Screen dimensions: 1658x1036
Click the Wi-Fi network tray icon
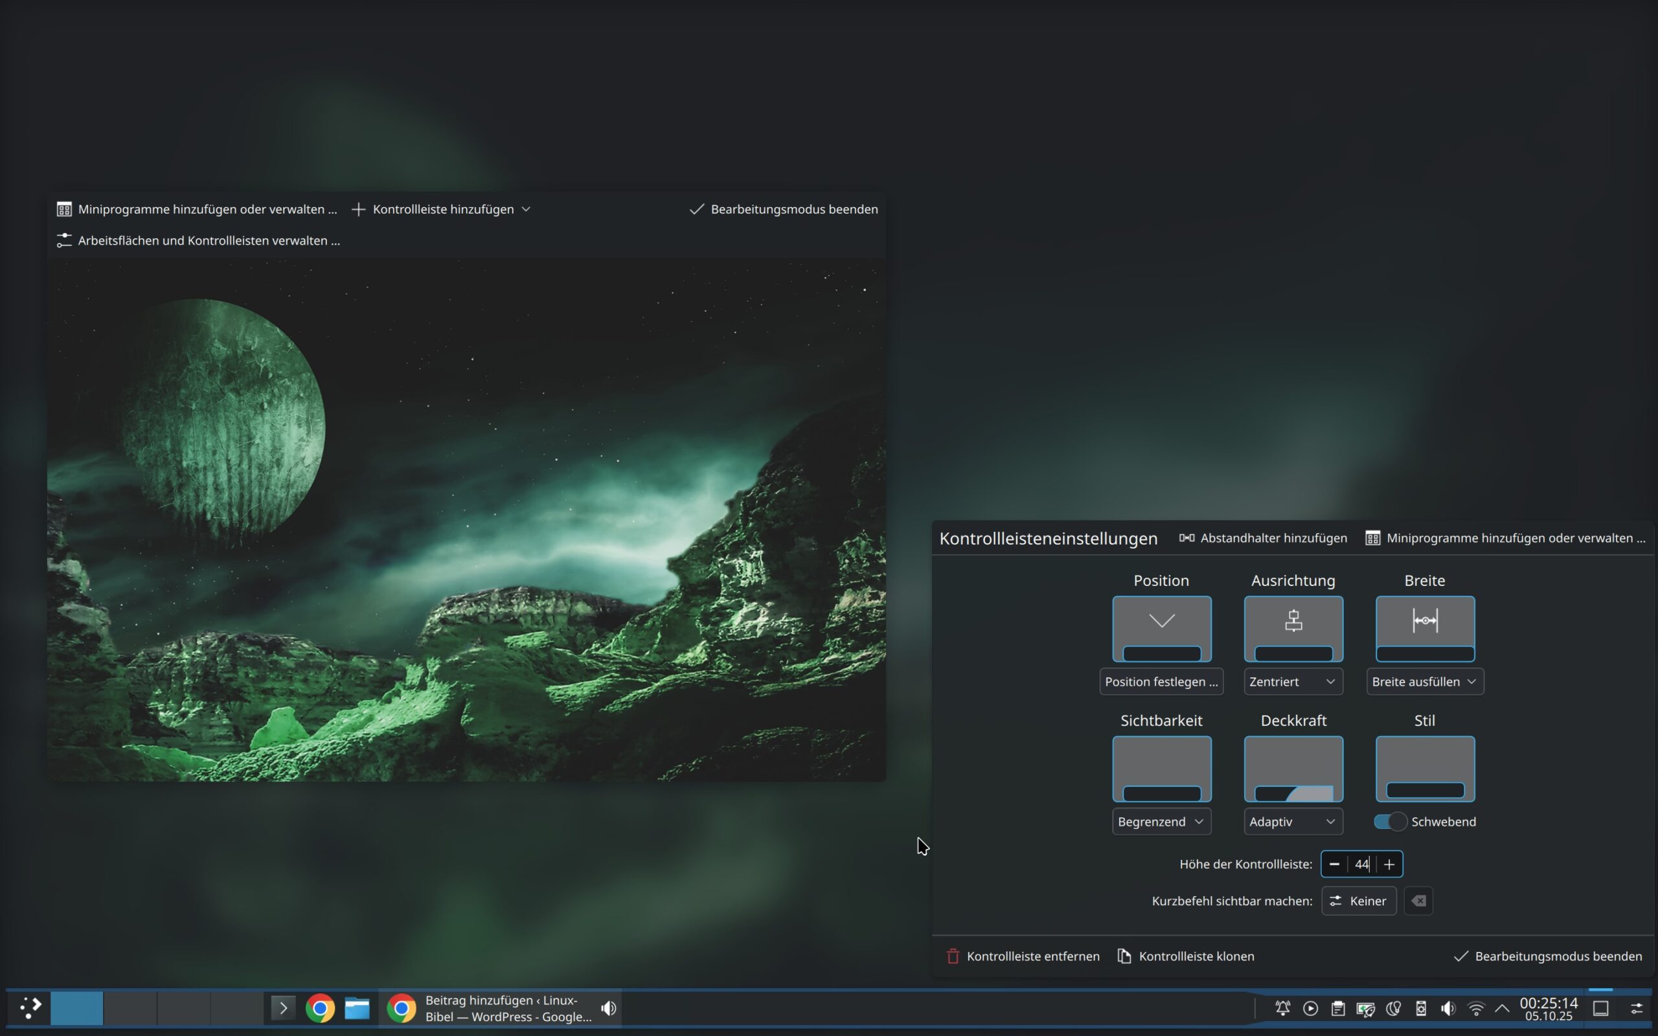(1476, 1008)
